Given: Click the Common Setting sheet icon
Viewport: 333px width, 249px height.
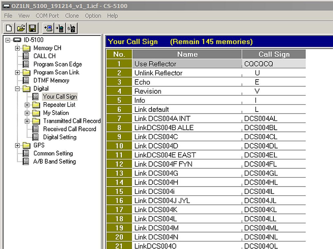Looking at the screenshot, I should (26, 153).
